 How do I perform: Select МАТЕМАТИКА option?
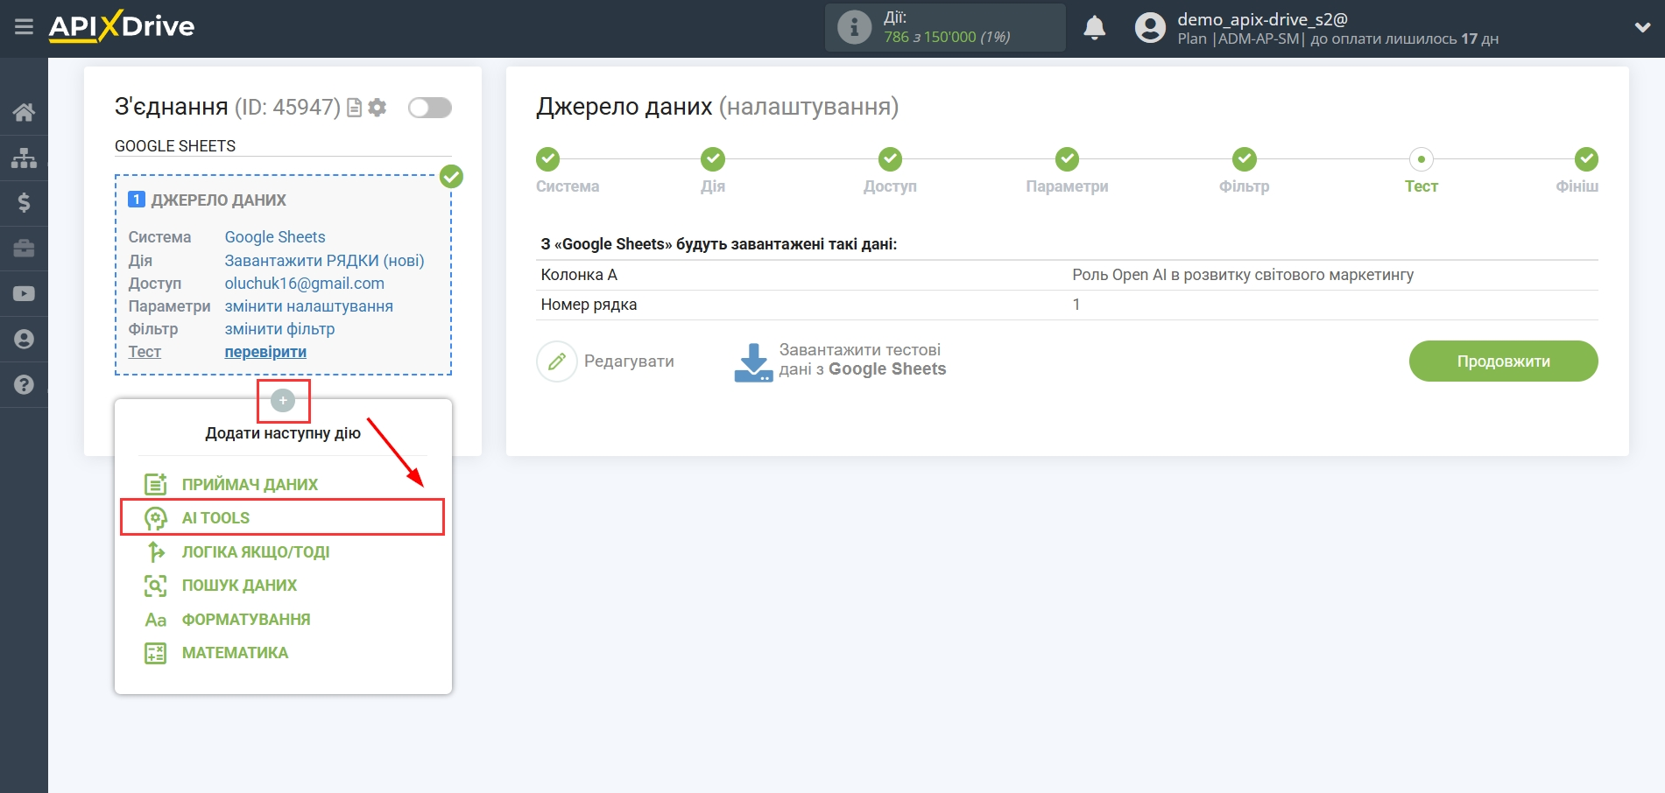point(235,652)
